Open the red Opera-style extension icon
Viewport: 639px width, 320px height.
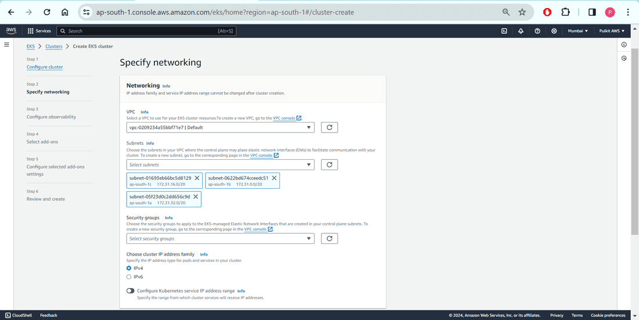click(x=547, y=12)
